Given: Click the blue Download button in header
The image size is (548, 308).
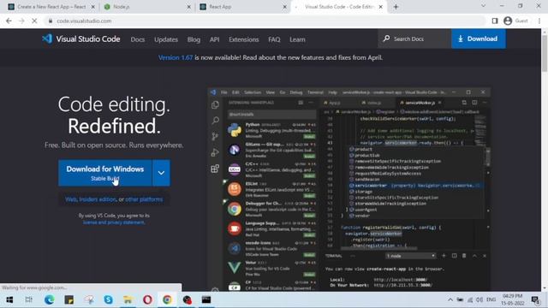Looking at the screenshot, I should point(478,38).
